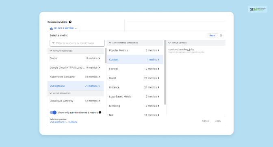Image resolution: width=273 pixels, height=147 pixels.
Task: Collapse the Active Resources section
Action: tap(51, 93)
